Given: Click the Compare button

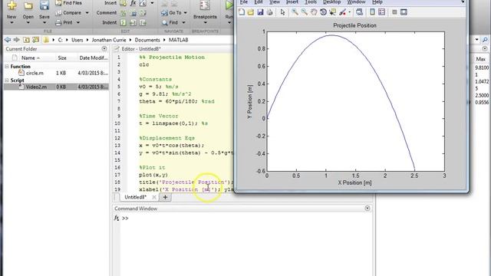Looking at the screenshot, I should 68,13.
